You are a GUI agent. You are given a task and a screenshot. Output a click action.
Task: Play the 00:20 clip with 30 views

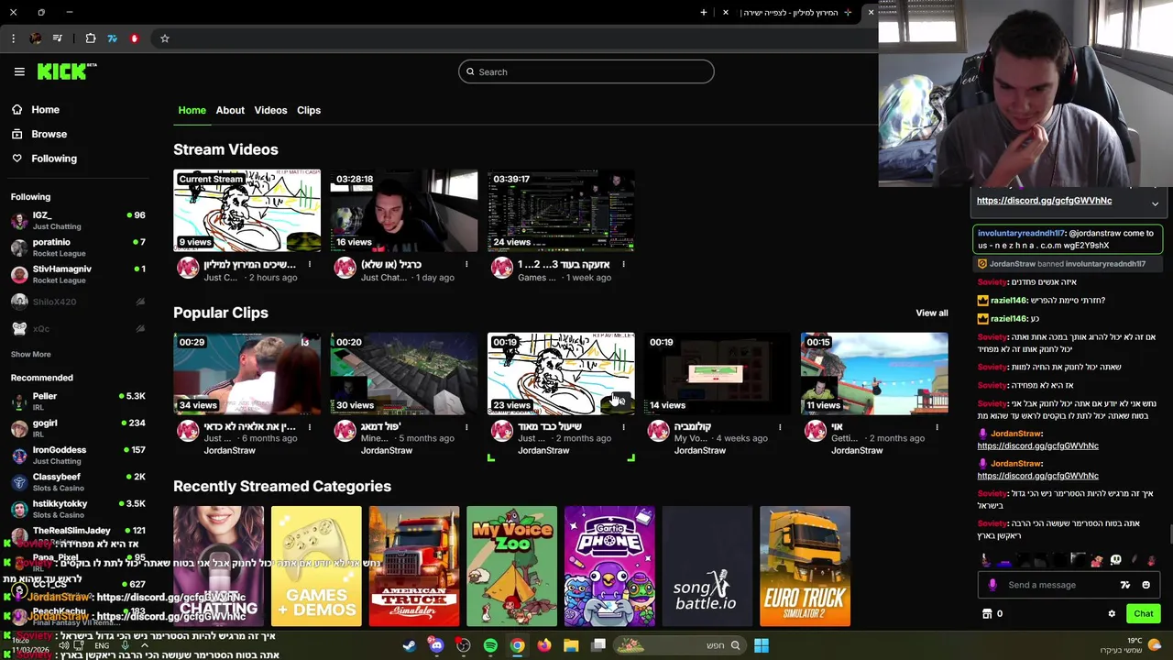[x=404, y=373]
